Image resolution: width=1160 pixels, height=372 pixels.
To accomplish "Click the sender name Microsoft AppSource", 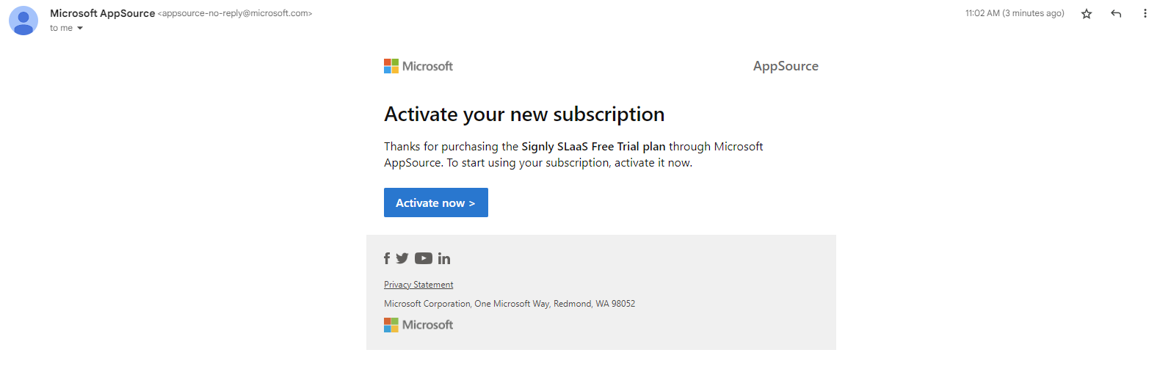I will pos(103,13).
